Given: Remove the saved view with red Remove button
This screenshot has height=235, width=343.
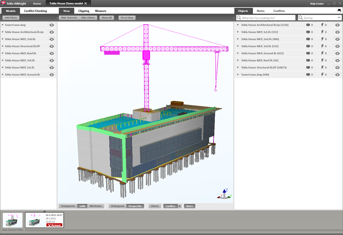Looking at the screenshot, I should point(54,225).
